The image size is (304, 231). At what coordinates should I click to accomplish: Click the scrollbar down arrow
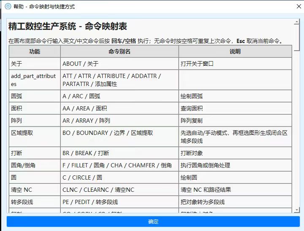coord(297,210)
